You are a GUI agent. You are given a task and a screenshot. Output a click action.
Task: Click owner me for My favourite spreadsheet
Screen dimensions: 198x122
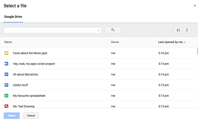pos(113,96)
